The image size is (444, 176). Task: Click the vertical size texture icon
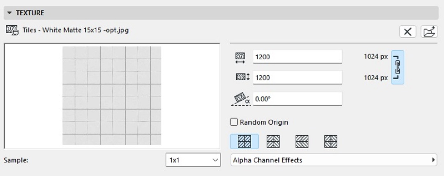(x=243, y=77)
